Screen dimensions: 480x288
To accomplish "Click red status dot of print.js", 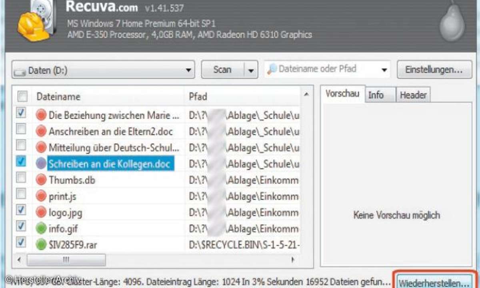I will [x=41, y=196].
